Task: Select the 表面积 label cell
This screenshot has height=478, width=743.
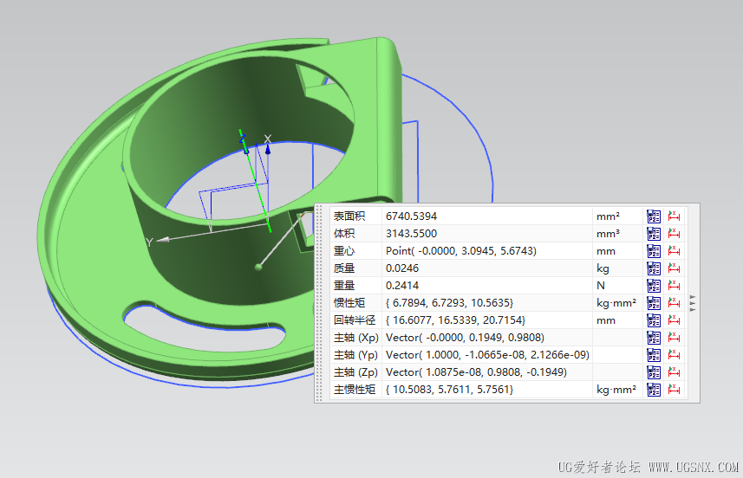Action: [355, 216]
